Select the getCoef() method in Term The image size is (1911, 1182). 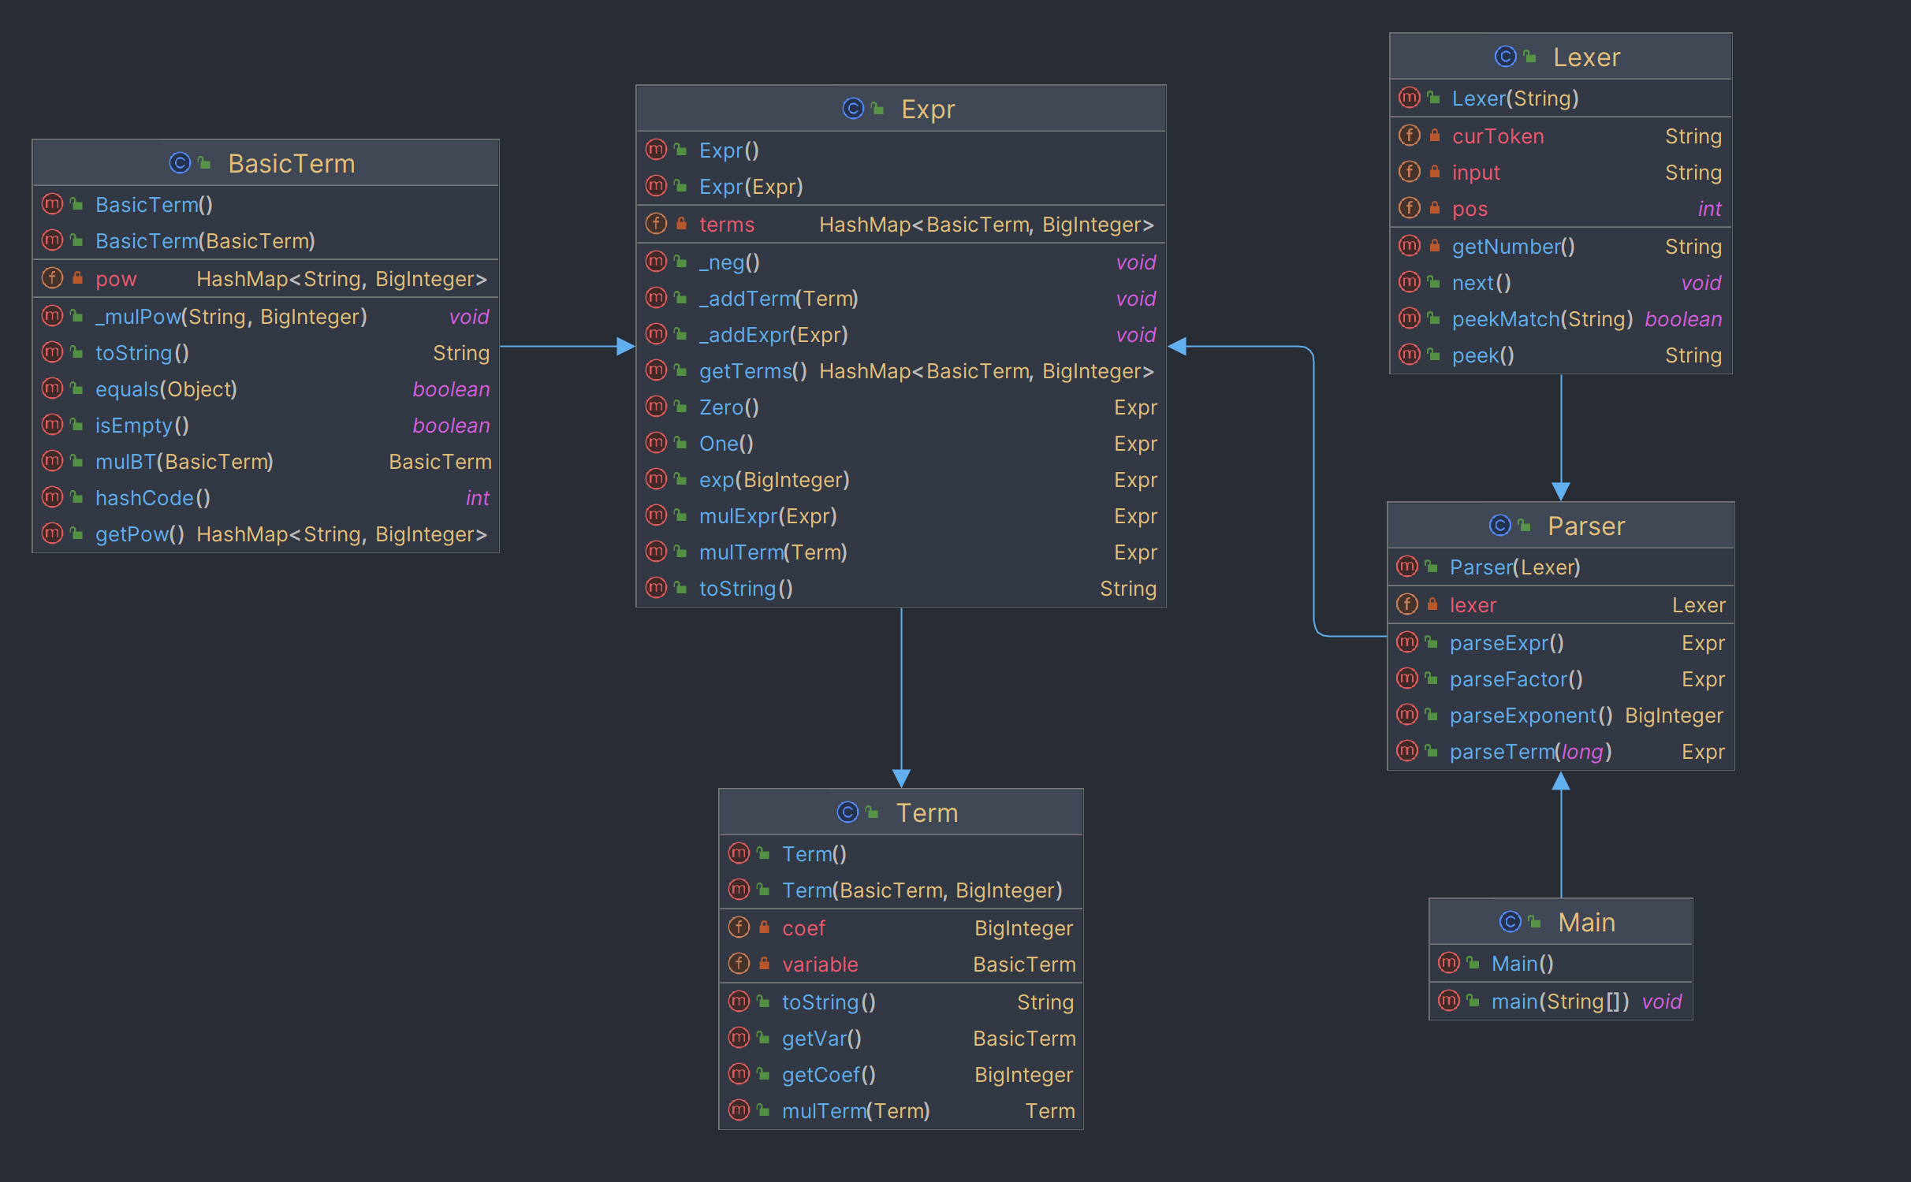pyautogui.click(x=900, y=1075)
